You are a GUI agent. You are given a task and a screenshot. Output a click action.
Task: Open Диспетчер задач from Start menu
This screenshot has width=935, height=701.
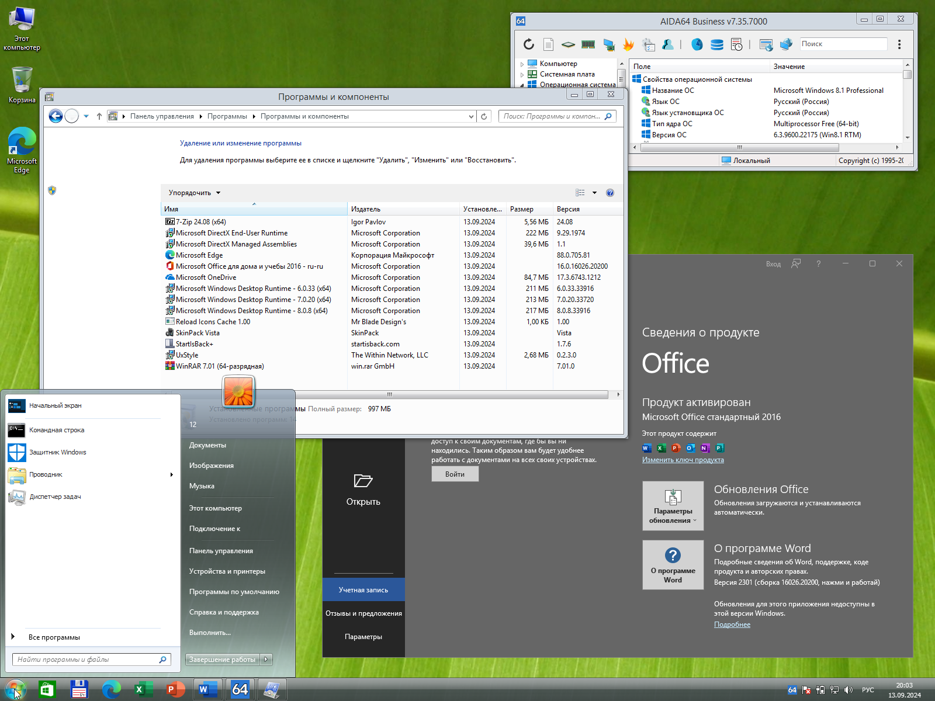point(55,497)
